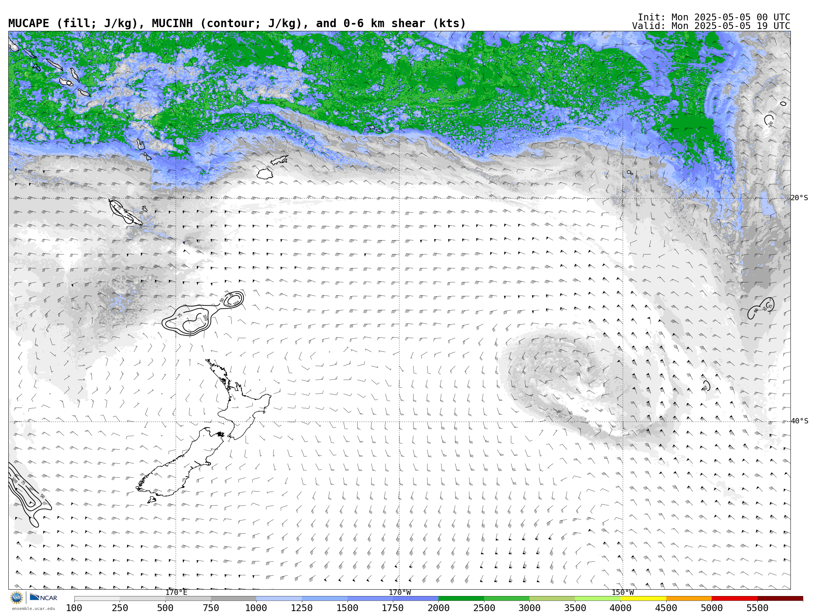
Task: Click the 40°S latitude label
Action: (x=799, y=421)
